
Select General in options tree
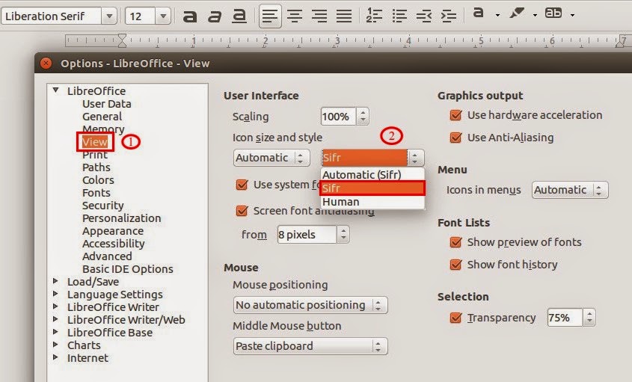tap(102, 117)
